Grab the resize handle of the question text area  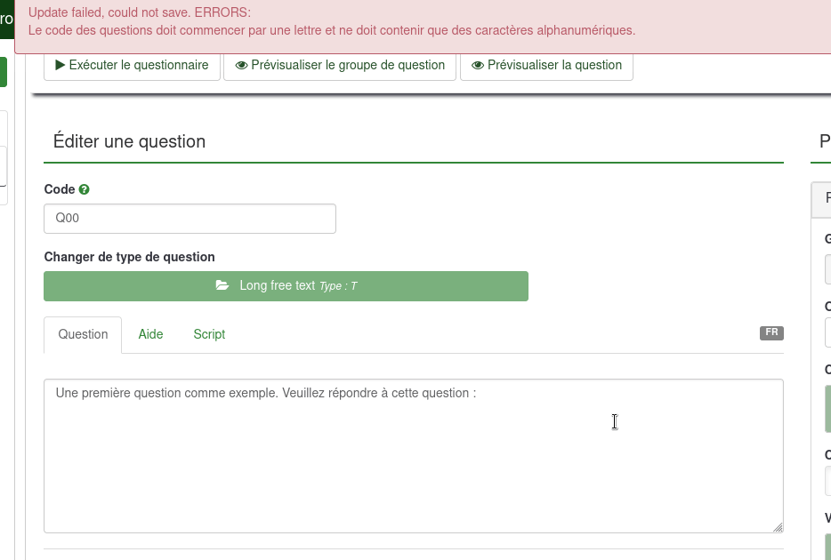coord(778,527)
